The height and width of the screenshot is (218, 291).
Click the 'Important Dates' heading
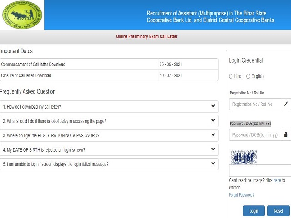click(16, 51)
